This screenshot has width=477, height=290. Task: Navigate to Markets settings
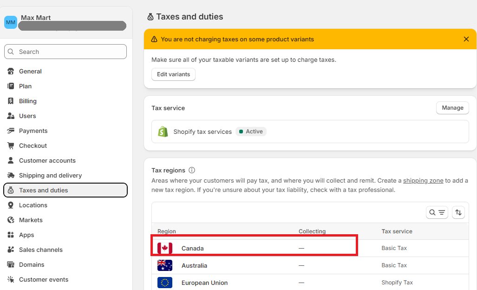pos(31,220)
